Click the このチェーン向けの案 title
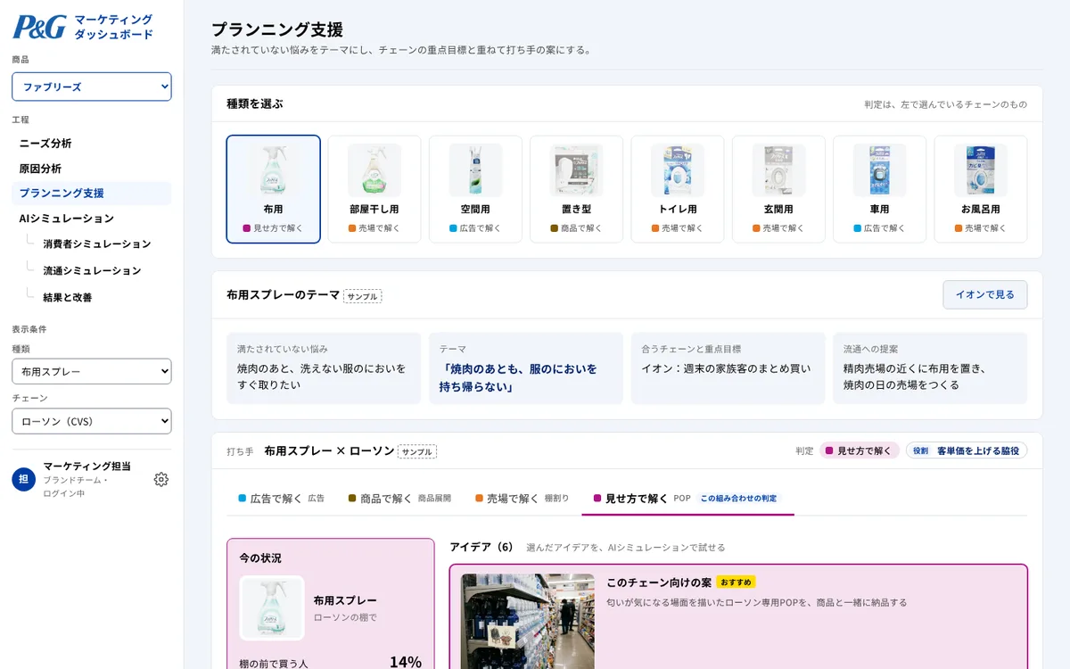Viewport: 1070px width, 669px height. tap(659, 582)
